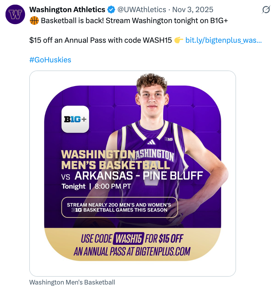
Task: Click the 'Annual Pass at bigtenplus.com' banner text
Action: coord(132,252)
